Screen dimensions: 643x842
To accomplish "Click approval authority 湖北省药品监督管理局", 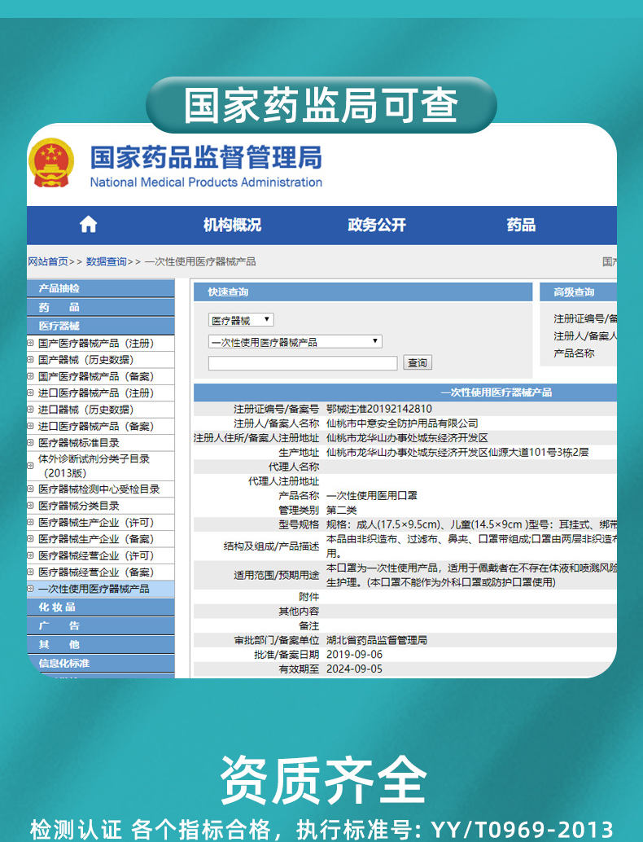I will (377, 640).
